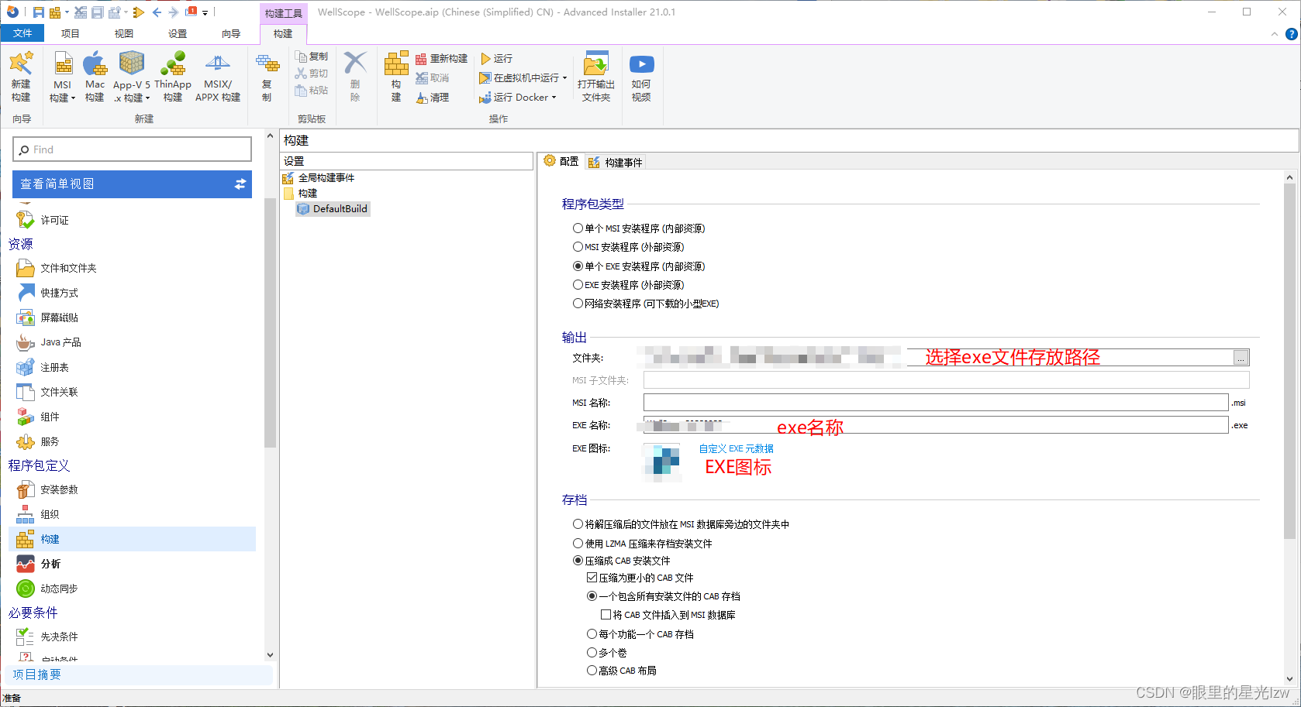The width and height of the screenshot is (1301, 707).
Task: Click 清理 in the ribbon
Action: (x=433, y=98)
